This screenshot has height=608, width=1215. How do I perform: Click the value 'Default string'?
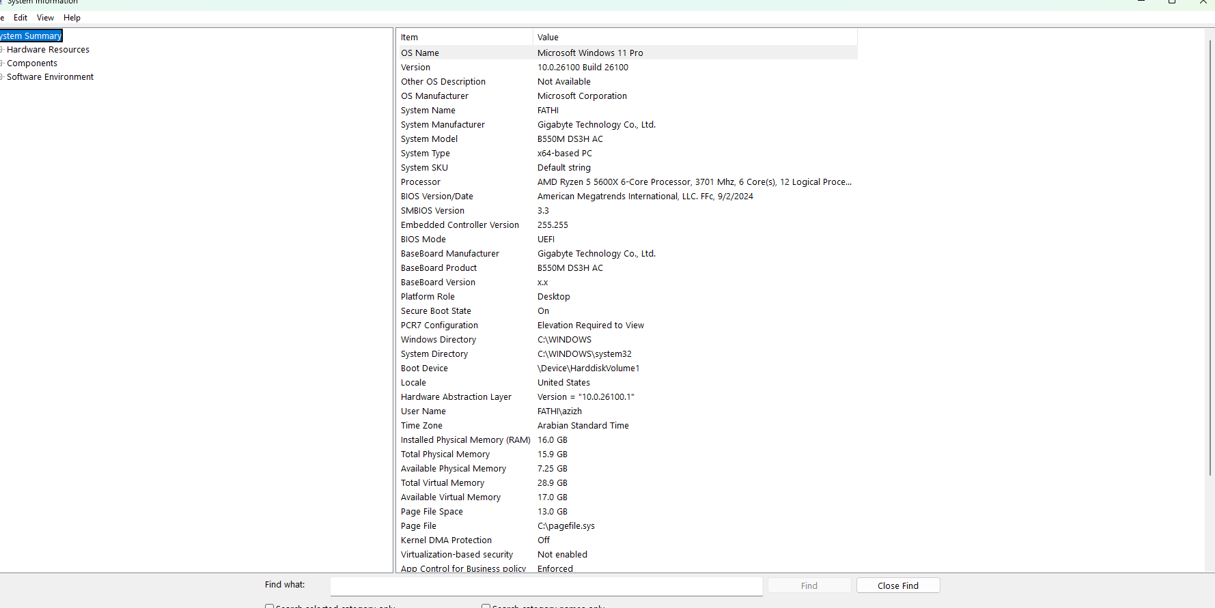564,168
